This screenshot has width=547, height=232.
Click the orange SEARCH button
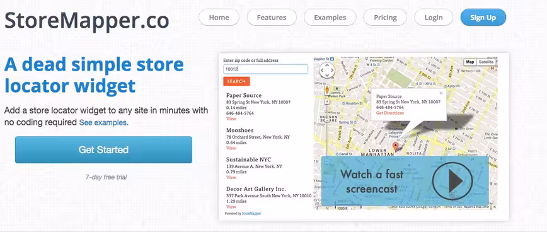click(236, 81)
